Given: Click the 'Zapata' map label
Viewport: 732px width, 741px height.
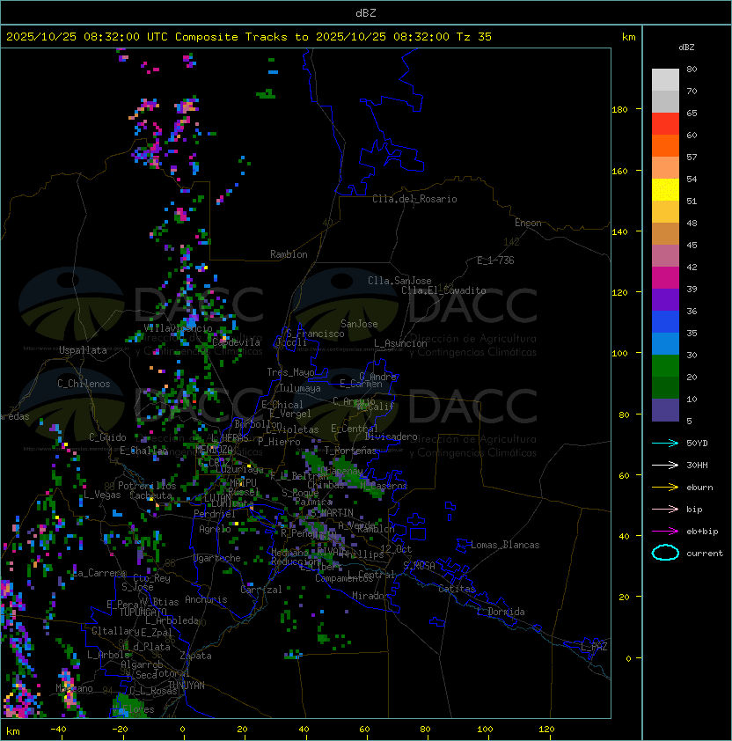Looking at the screenshot, I should coord(195,656).
